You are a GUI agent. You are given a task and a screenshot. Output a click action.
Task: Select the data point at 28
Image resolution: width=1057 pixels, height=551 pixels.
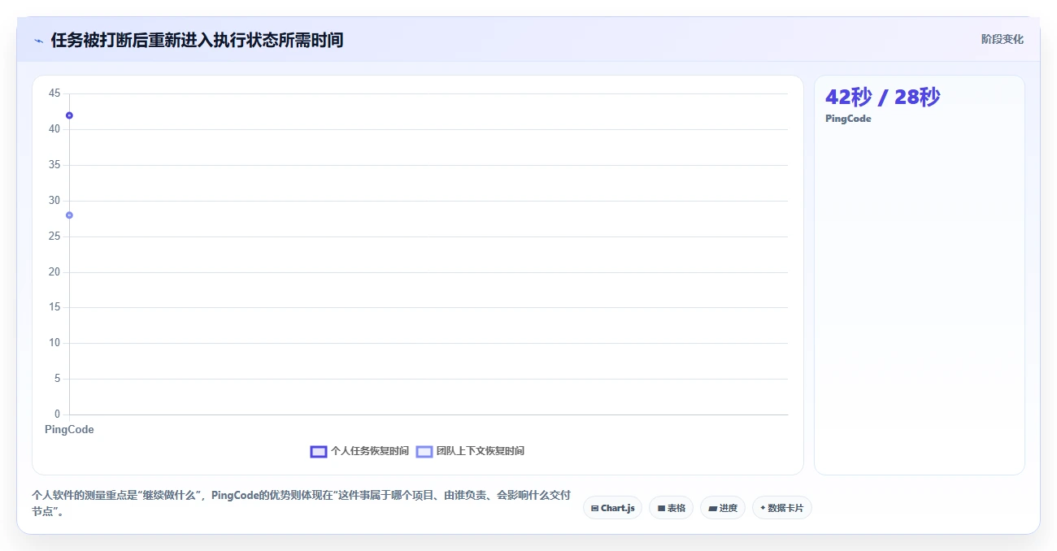tap(69, 215)
